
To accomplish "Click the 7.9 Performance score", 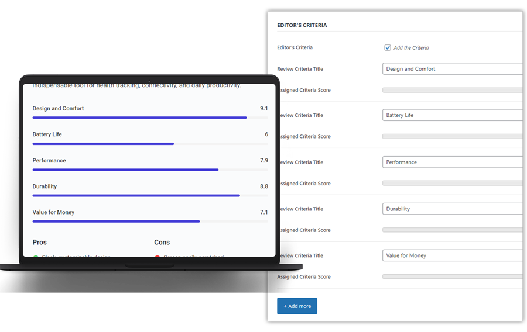I will coord(264,160).
